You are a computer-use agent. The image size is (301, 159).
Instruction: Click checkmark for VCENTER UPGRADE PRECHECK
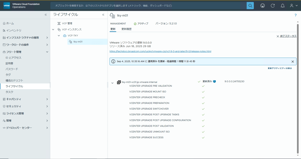203,98
